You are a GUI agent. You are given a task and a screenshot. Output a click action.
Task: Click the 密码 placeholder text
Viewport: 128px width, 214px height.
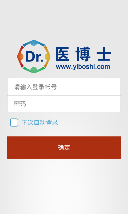[x=20, y=104]
